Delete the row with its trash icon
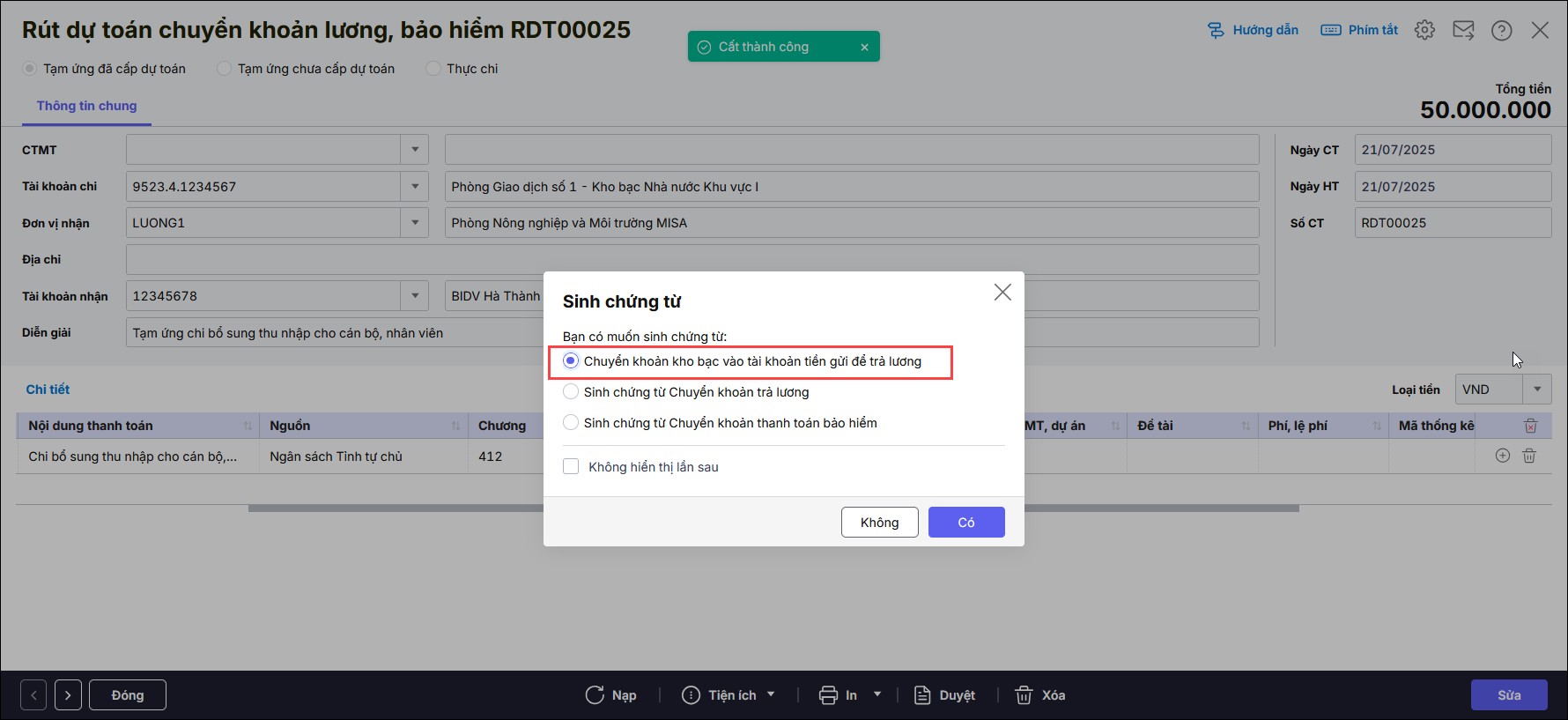 pyautogui.click(x=1529, y=456)
